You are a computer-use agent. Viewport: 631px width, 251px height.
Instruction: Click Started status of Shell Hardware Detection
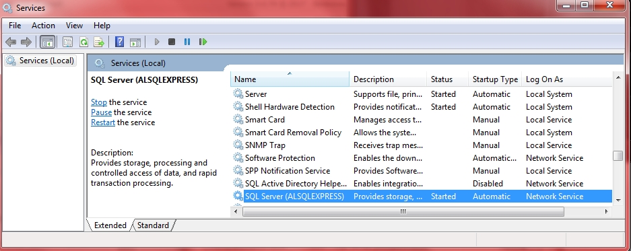[443, 107]
